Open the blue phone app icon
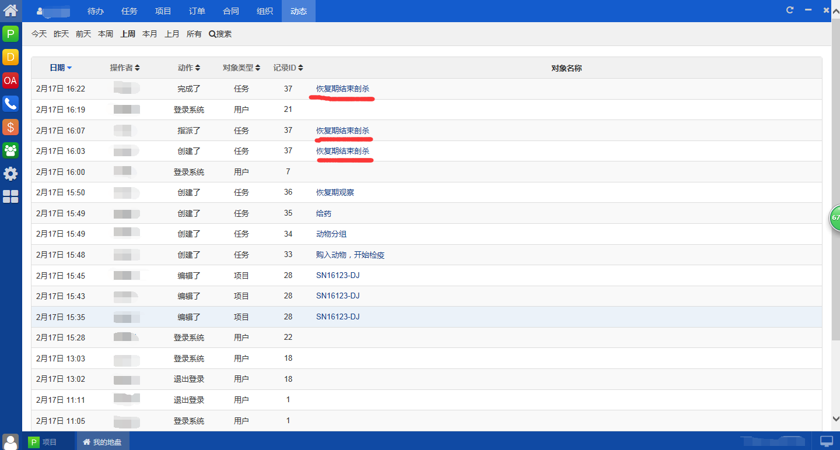Viewport: 840px width, 450px height. 10,104
